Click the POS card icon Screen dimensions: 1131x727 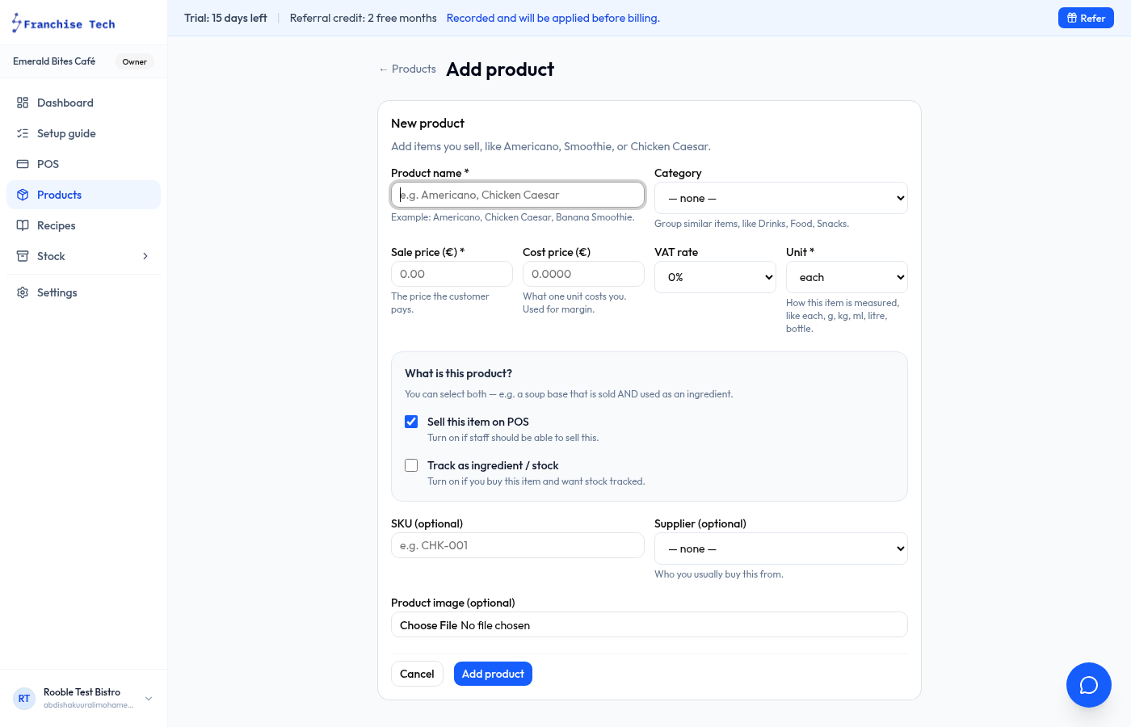point(23,164)
